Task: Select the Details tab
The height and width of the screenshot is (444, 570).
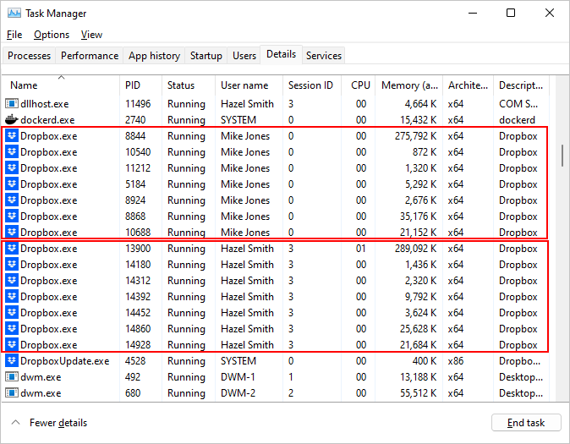Action: [x=281, y=54]
